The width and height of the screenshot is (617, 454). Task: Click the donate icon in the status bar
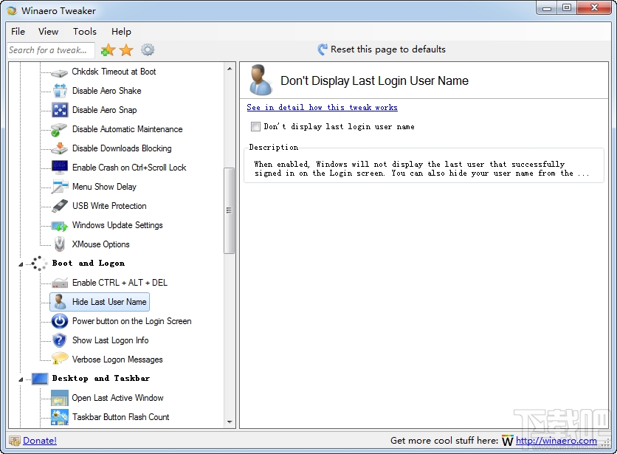[15, 441]
